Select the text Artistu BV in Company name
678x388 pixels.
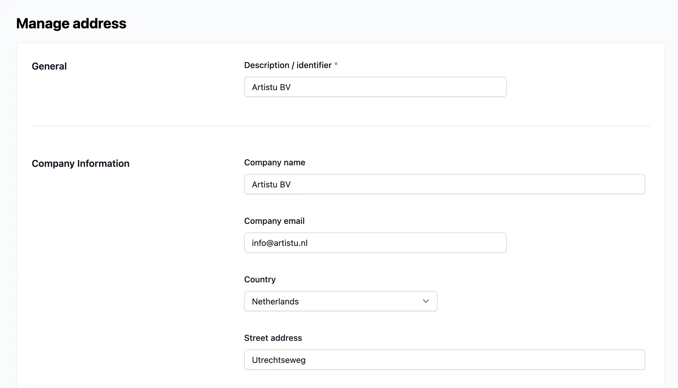point(271,184)
